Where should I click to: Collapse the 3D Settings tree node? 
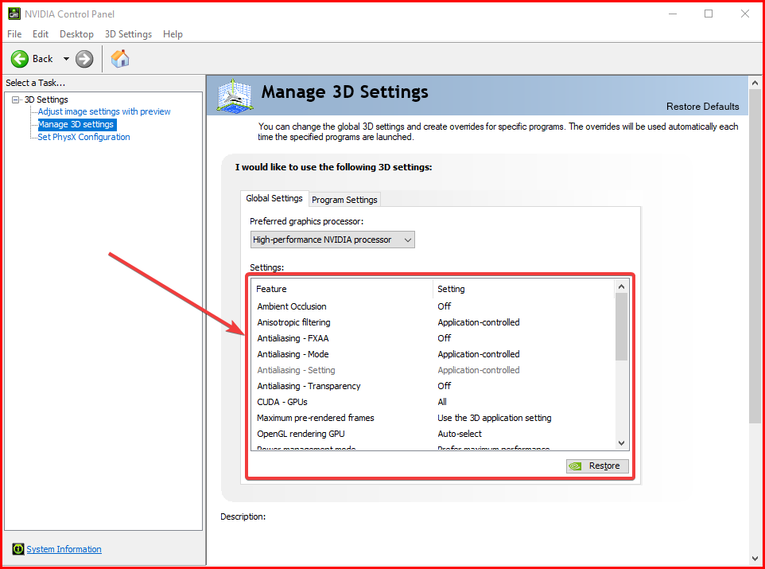[16, 99]
